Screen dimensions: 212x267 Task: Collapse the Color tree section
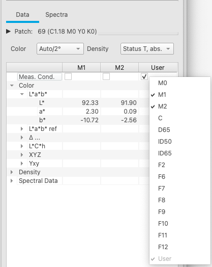[x=12, y=86]
